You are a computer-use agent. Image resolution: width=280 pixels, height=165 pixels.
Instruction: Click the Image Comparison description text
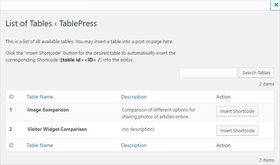[x=159, y=113]
